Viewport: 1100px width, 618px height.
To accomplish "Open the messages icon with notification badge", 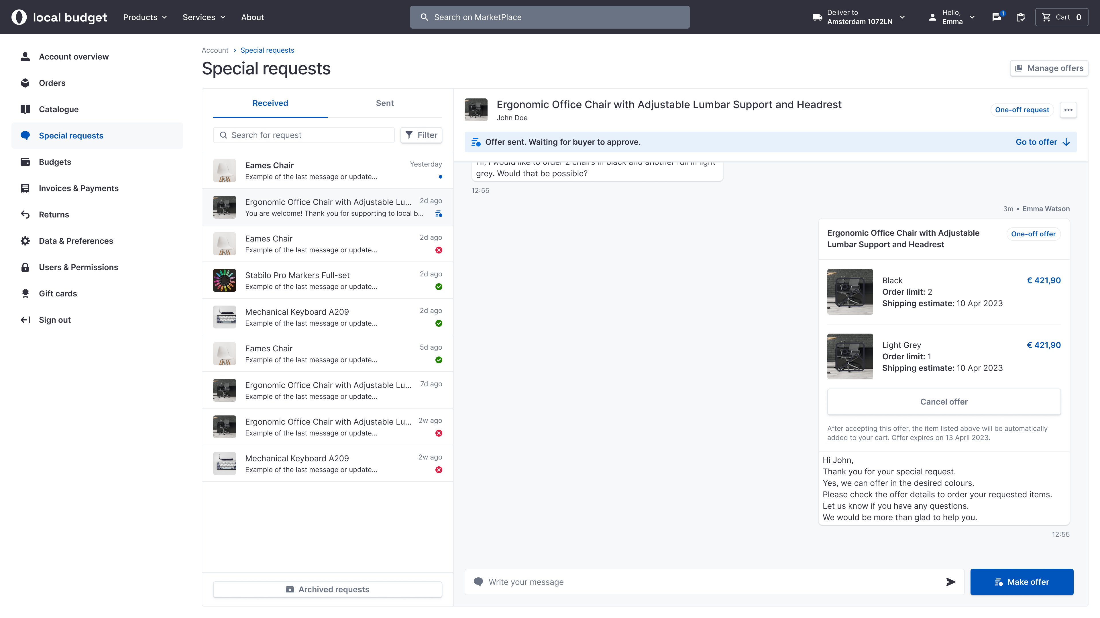I will (997, 17).
